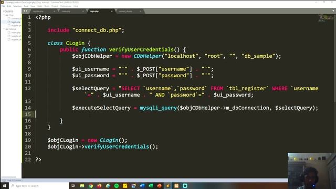Click the $ui_password variable on line 10
The height and width of the screenshot is (189, 336).
[90, 76]
